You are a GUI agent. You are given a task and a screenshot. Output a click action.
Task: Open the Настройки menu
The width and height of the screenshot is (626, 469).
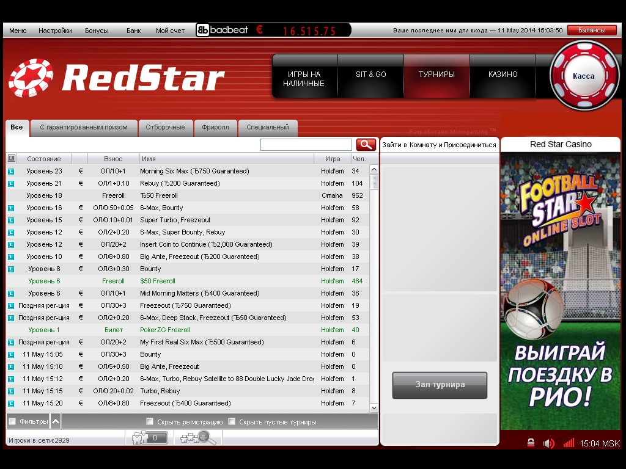tap(55, 31)
